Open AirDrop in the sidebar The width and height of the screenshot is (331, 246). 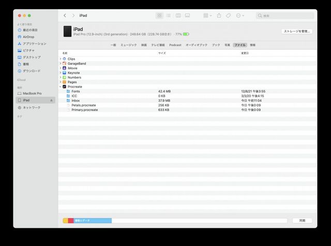pos(36,37)
